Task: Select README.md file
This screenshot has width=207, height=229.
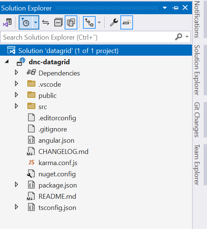Action: tap(57, 196)
